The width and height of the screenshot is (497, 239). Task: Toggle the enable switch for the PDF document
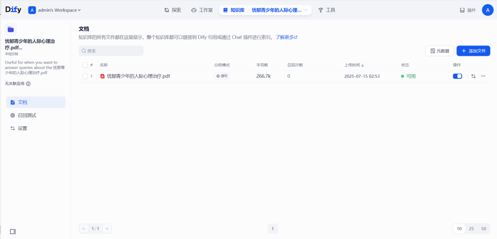457,76
